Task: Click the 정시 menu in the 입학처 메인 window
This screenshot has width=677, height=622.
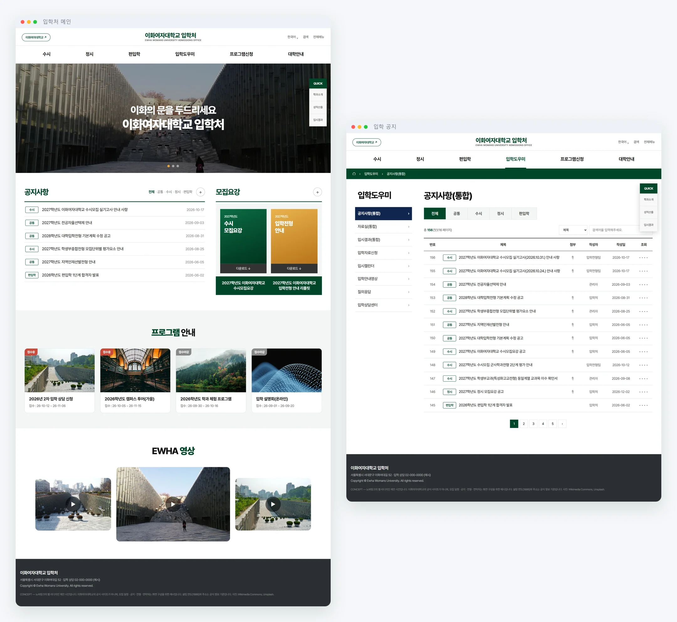Action: tap(89, 54)
